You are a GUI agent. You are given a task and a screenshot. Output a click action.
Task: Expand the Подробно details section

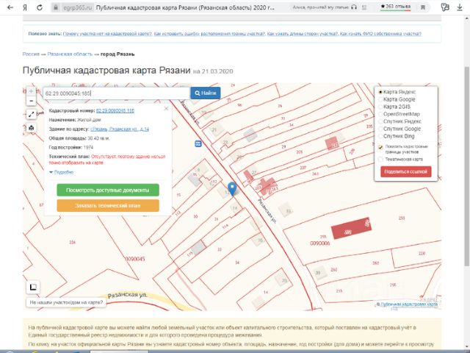click(63, 171)
